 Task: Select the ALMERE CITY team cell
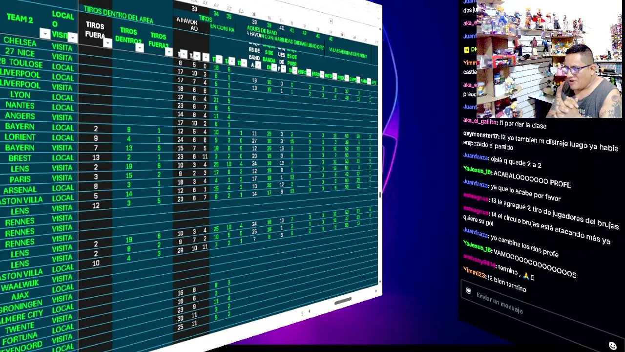21,317
